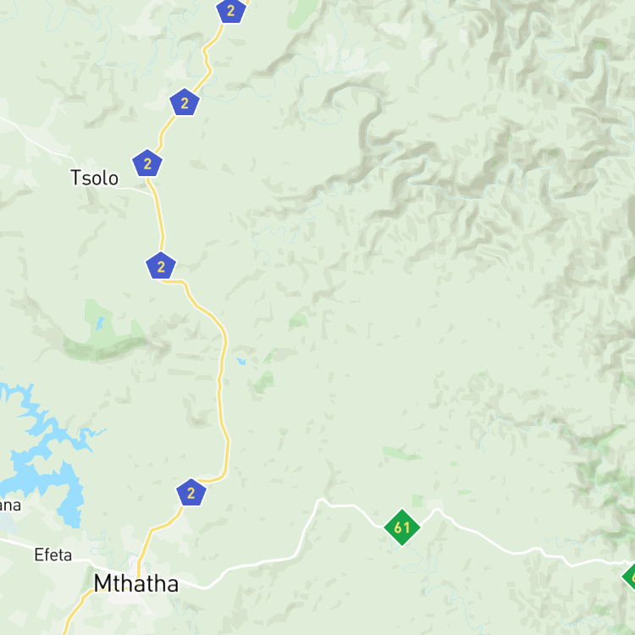The image size is (635, 635).
Task: Click the route 2 shield closest to Mthatha
Action: click(x=191, y=493)
